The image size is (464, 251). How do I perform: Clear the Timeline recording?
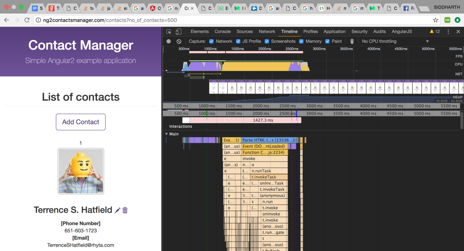[x=179, y=41]
